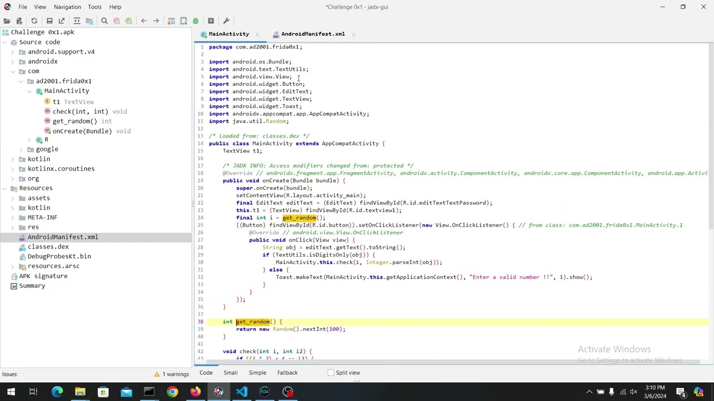This screenshot has height=401, width=714.
Task: Select DebugProbesKt.bin file
Action: click(x=55, y=257)
